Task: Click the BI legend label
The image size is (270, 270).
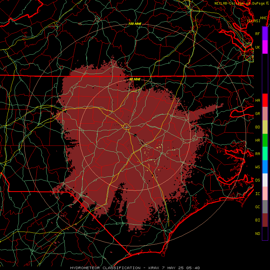Action: pyautogui.click(x=258, y=220)
